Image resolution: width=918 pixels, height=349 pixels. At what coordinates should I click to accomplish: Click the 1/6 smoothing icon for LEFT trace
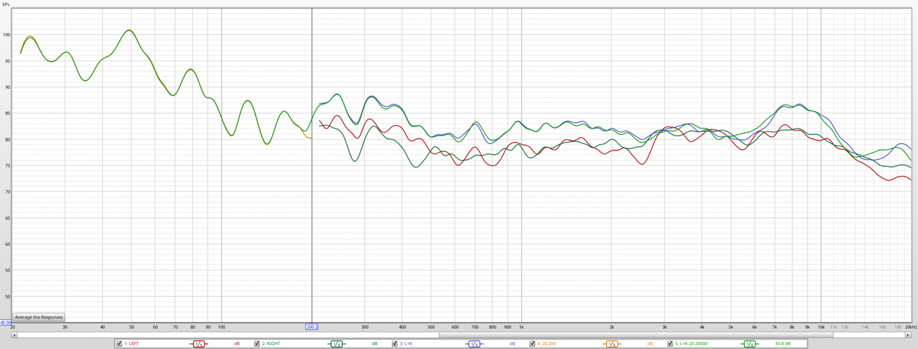tap(198, 344)
